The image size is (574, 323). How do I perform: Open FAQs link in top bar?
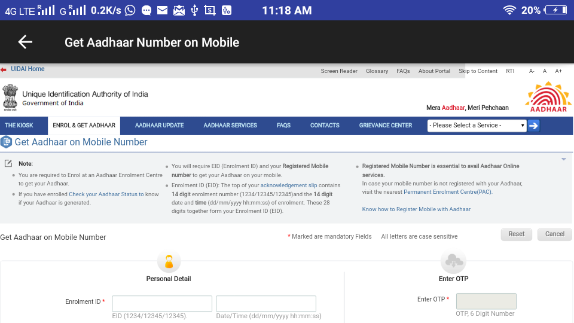pos(403,71)
